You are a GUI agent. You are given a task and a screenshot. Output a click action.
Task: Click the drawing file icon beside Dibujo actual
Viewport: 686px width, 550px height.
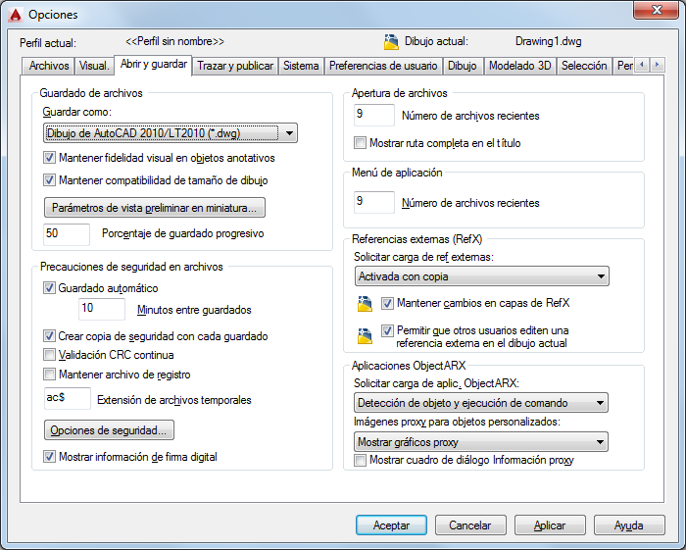(391, 42)
